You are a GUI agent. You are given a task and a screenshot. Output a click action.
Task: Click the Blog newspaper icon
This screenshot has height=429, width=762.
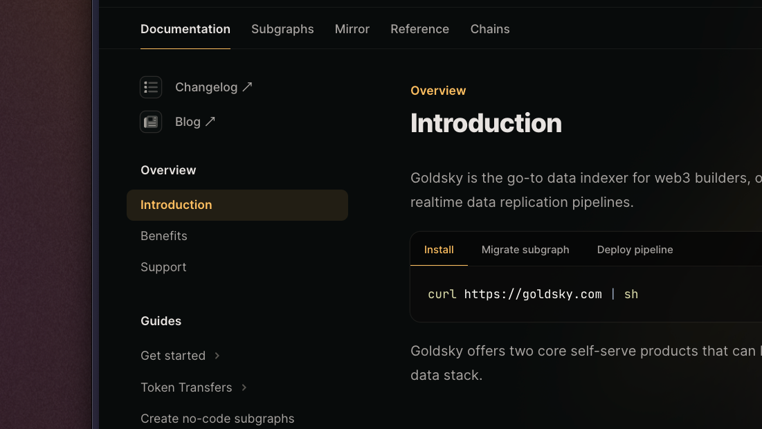[151, 122]
